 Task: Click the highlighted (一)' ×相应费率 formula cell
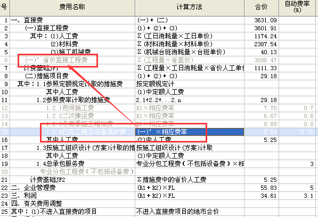point(190,132)
